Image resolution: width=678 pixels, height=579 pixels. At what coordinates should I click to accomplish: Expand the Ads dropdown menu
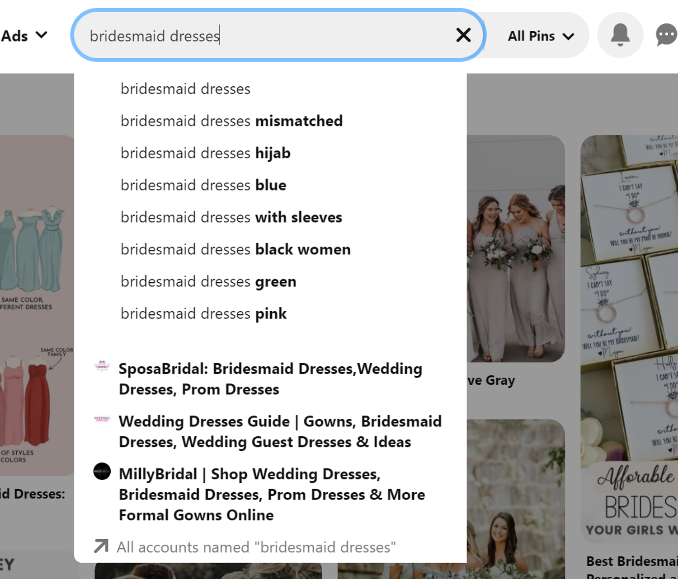tap(24, 36)
